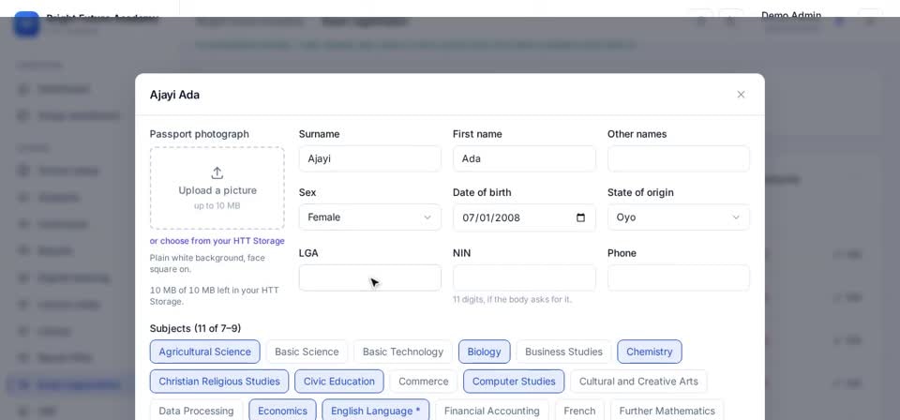Image resolution: width=900 pixels, height=420 pixels.
Task: Deselect the Biology subject chip
Action: (x=484, y=352)
